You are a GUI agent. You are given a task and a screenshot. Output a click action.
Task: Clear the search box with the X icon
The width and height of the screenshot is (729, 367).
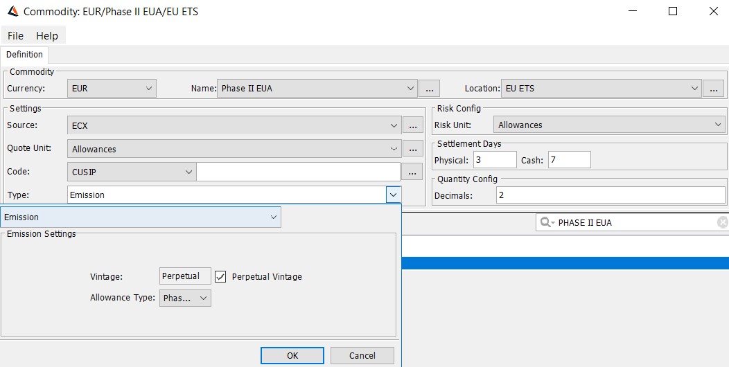[x=723, y=222]
